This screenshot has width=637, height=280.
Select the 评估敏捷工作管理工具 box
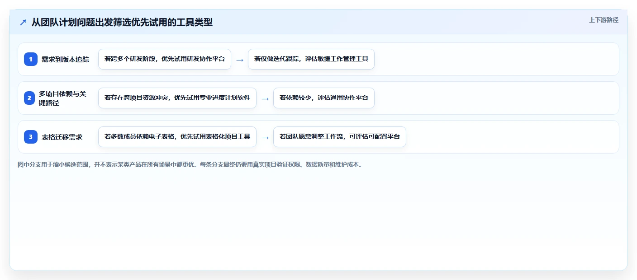311,59
